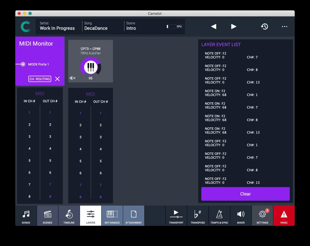Open the Timeline editor

tap(69, 215)
